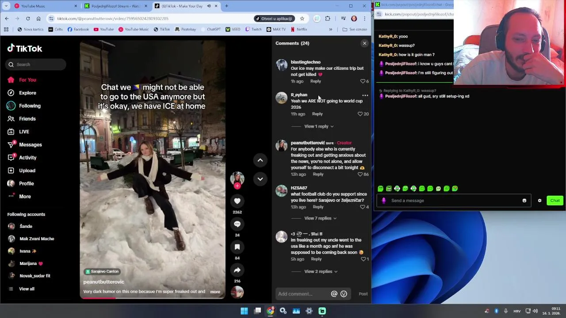Open emoji picker in comment box
The width and height of the screenshot is (566, 318).
click(x=344, y=294)
